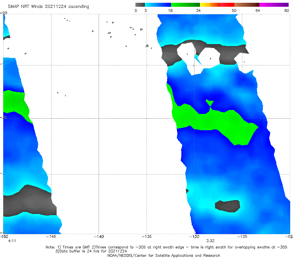Click the note line 'Times are GMT'
The height and width of the screenshot is (258, 293).
click(76, 247)
